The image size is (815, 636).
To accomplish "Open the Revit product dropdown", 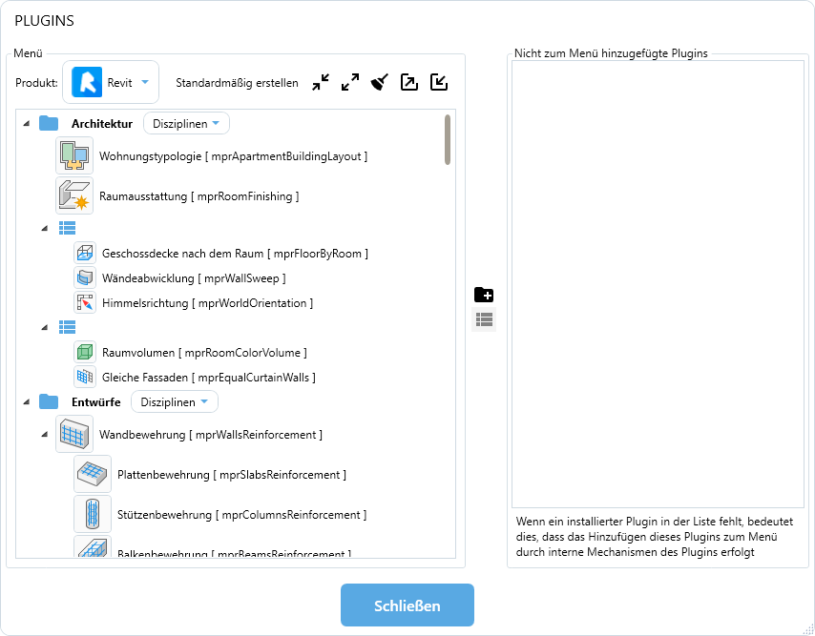I will coord(111,83).
